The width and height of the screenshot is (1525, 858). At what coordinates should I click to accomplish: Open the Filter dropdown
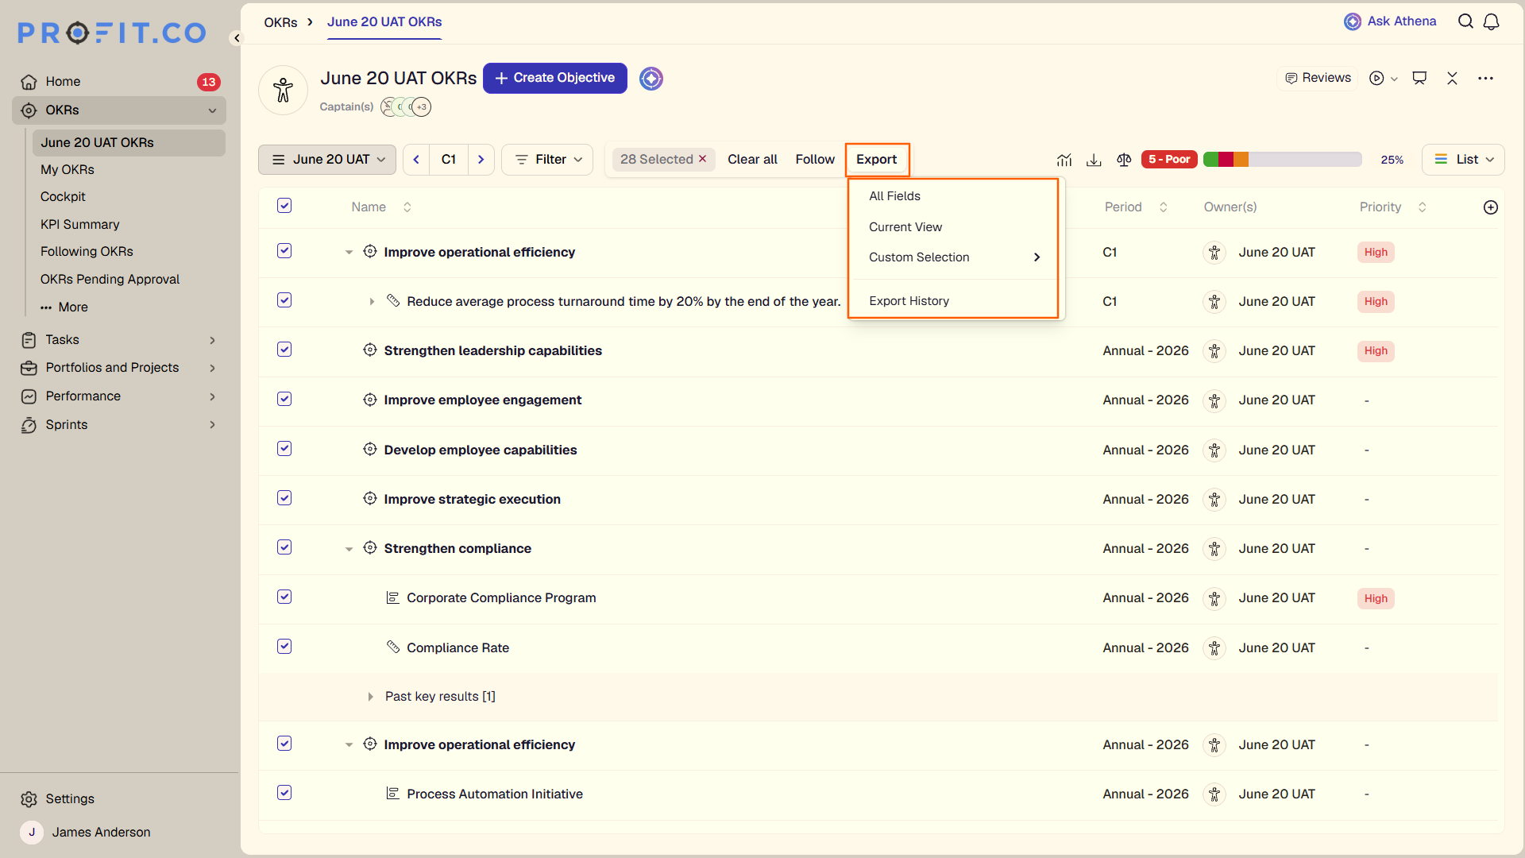pos(548,160)
